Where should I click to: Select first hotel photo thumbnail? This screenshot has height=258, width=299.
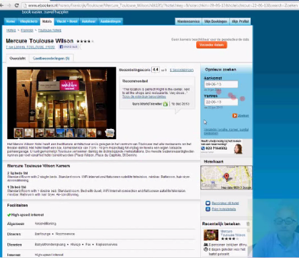click(19, 133)
